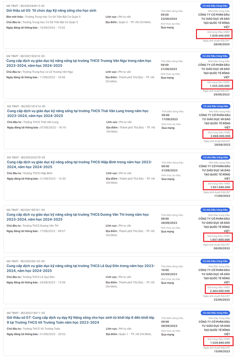Open the THCS Hiệp Bình tender title

(x=80, y=164)
